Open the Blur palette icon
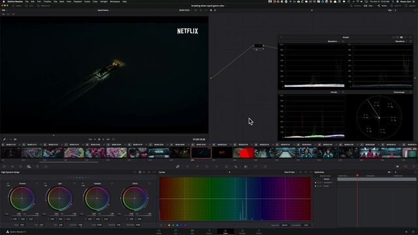This screenshot has width=418, height=235. pos(236,166)
